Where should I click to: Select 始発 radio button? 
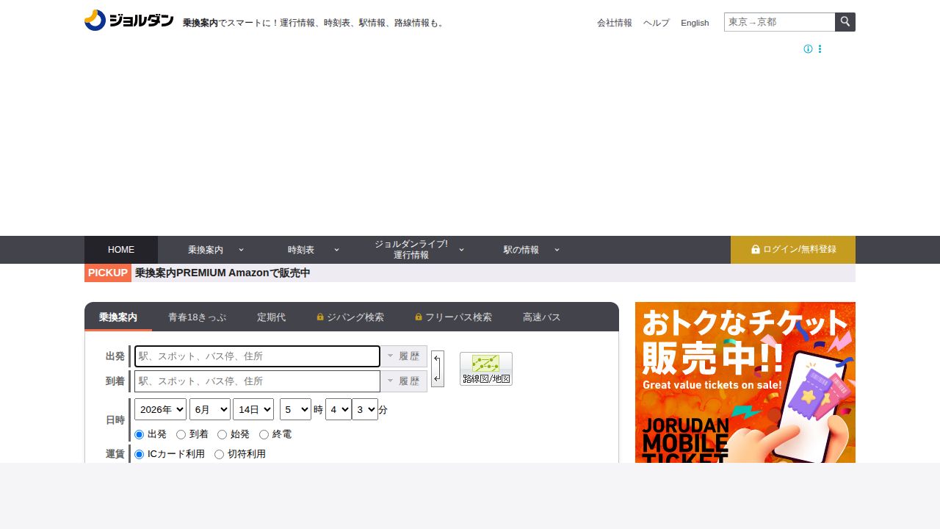(x=223, y=435)
